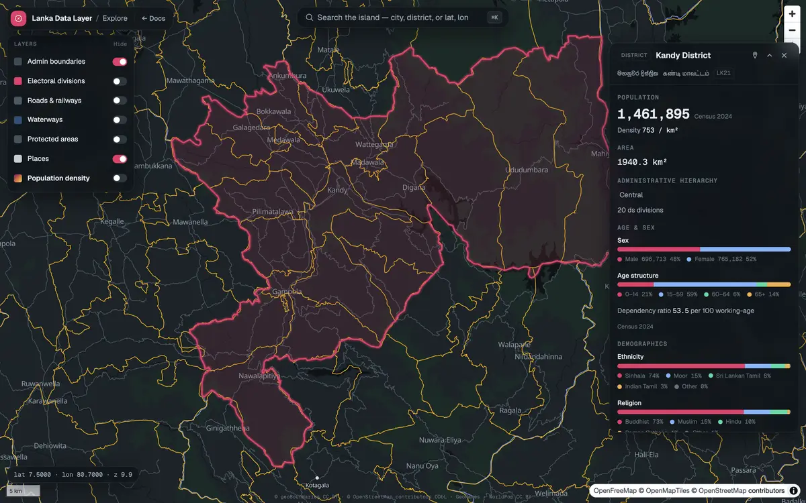Click the Gampola place label
The height and width of the screenshot is (503, 806).
[287, 292]
